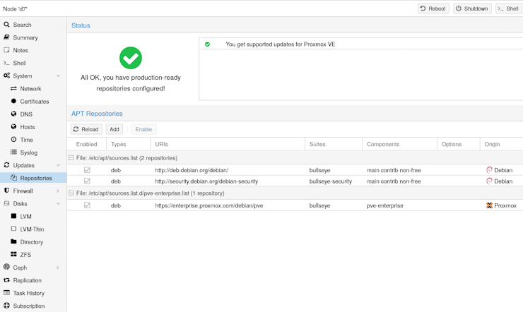Click the Summary book icon
The width and height of the screenshot is (523, 312).
pyautogui.click(x=6, y=37)
